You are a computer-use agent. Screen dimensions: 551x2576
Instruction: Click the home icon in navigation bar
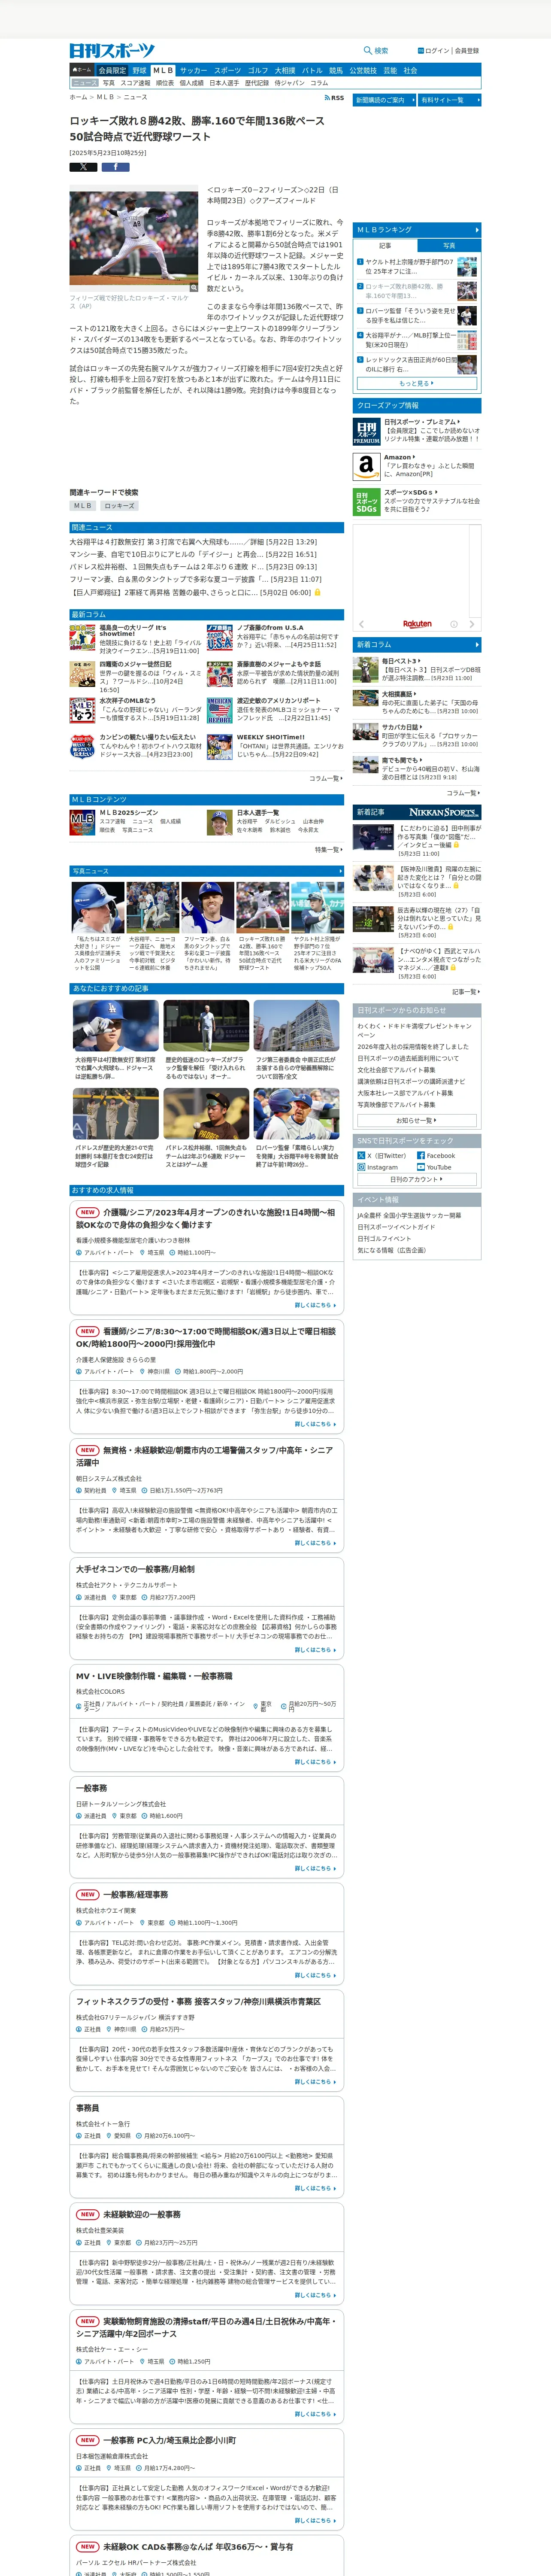pos(81,71)
